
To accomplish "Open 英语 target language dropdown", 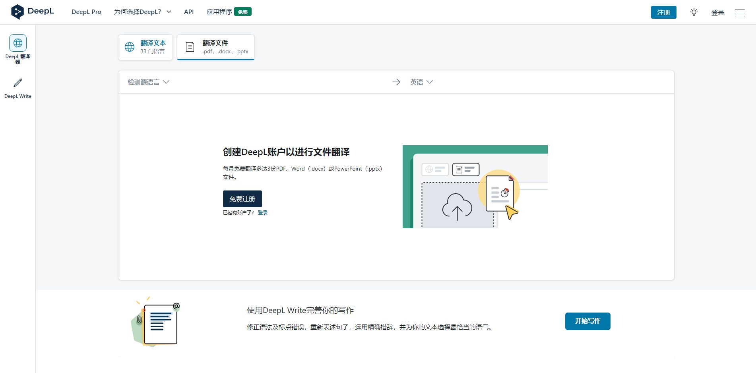I will pos(422,82).
